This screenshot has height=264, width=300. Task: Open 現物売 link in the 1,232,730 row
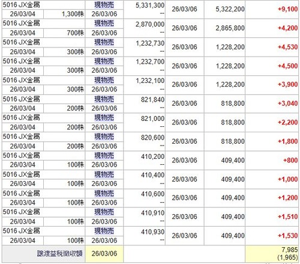104,42
